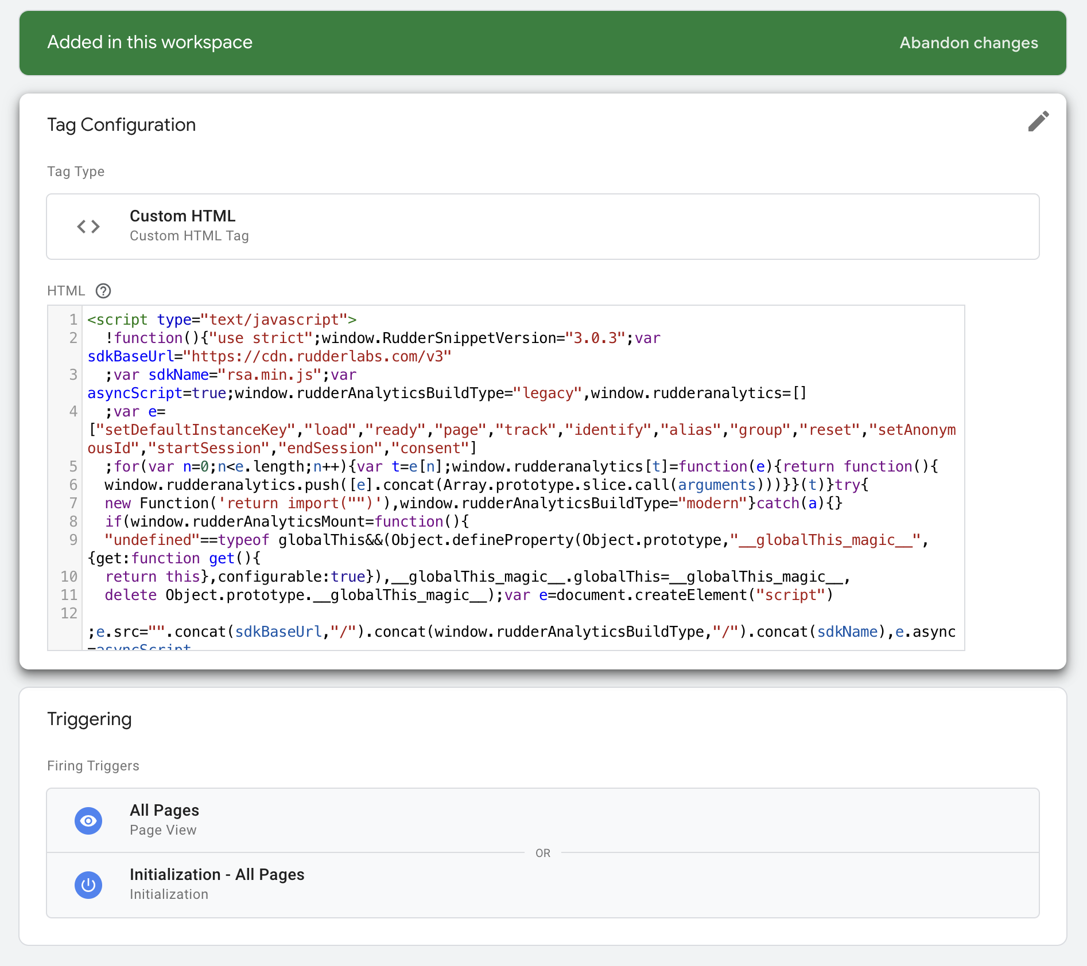The width and height of the screenshot is (1087, 966).
Task: Click the 'Custom HTML Tag' subtitle text
Action: (x=189, y=236)
